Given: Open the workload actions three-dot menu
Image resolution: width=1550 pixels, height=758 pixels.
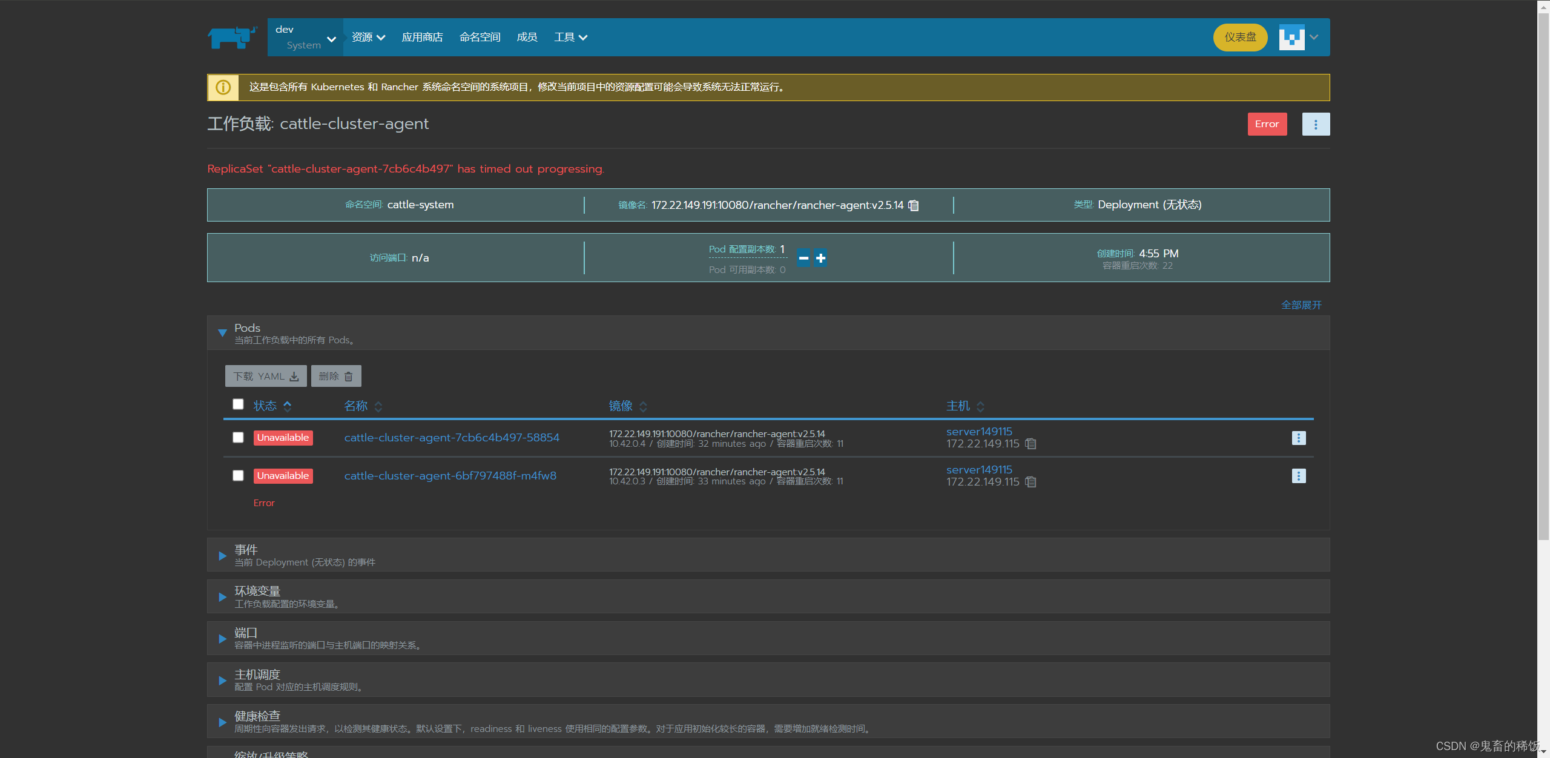Looking at the screenshot, I should [x=1315, y=124].
